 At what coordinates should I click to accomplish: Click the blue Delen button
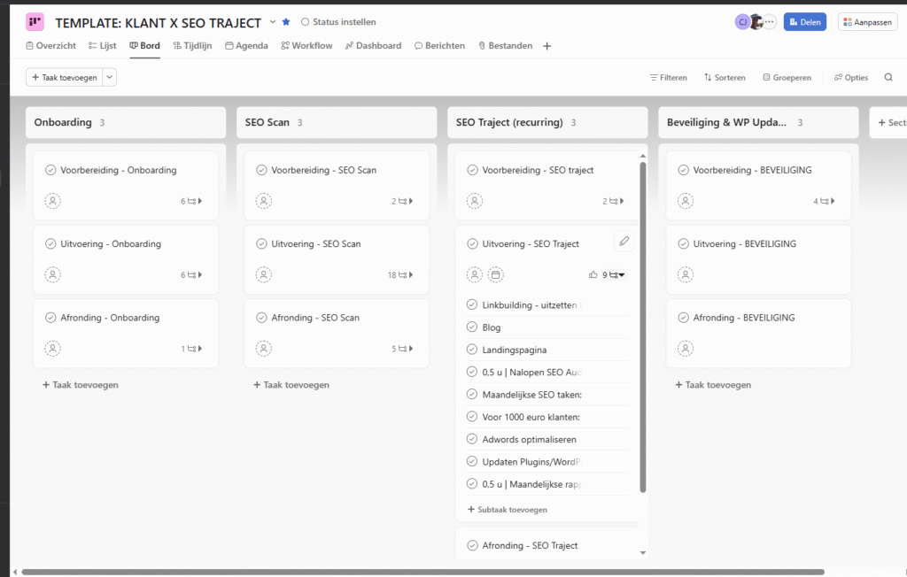click(804, 20)
